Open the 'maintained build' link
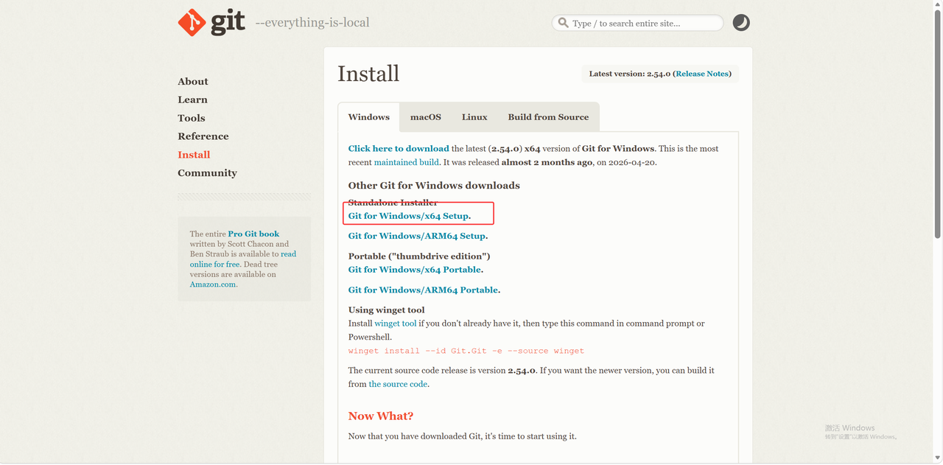The height and width of the screenshot is (465, 943). pyautogui.click(x=407, y=162)
